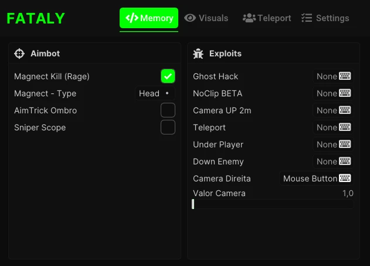Click the Settings checklist icon

[307, 18]
